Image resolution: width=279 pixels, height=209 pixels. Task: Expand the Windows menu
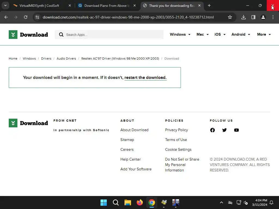[180, 35]
